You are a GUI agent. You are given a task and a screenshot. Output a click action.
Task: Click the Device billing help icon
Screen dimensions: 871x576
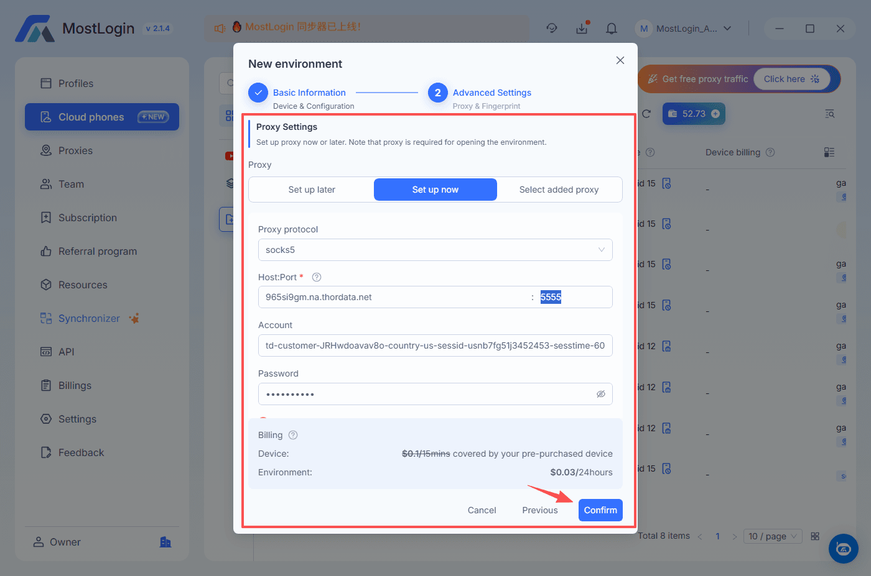click(770, 152)
